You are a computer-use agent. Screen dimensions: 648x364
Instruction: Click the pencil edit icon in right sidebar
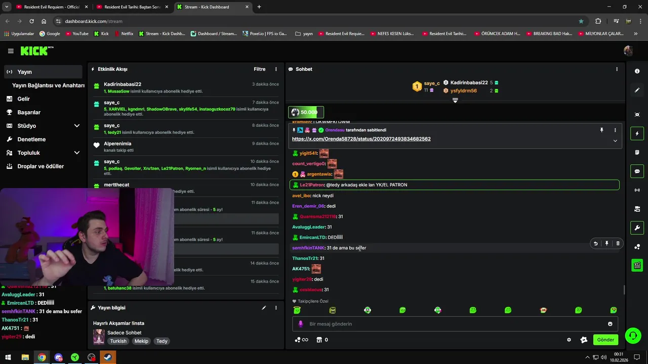(637, 90)
